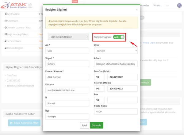This screenshot has height=135, width=184.
Task: Open the Reseller menu item
Action: [144, 6]
